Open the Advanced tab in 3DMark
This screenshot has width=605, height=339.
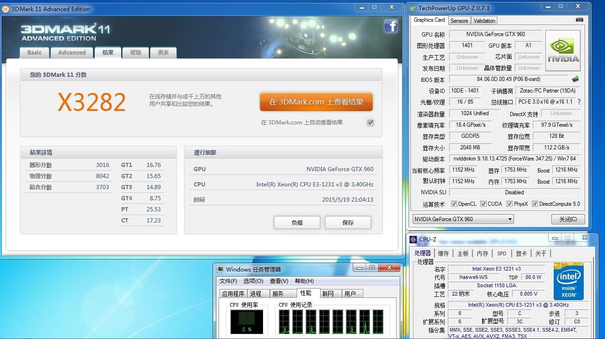point(72,53)
